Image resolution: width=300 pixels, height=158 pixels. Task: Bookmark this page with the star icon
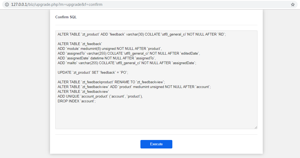tap(293, 5)
